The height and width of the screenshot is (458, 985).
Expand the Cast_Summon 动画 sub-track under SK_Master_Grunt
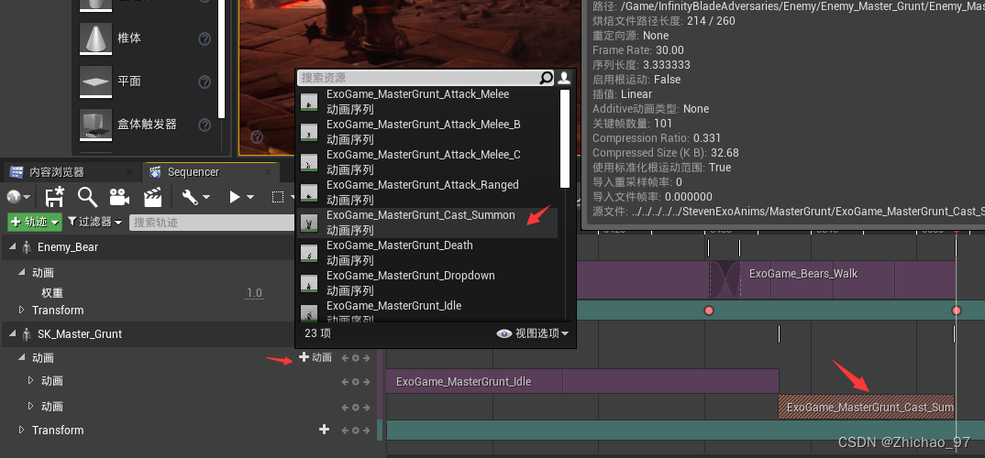click(x=31, y=407)
